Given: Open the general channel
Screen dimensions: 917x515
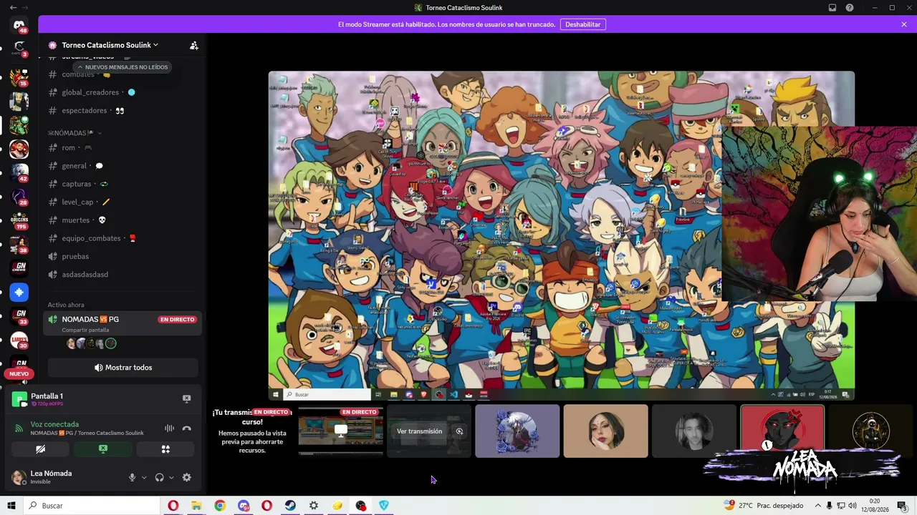Looking at the screenshot, I should tap(123, 166).
